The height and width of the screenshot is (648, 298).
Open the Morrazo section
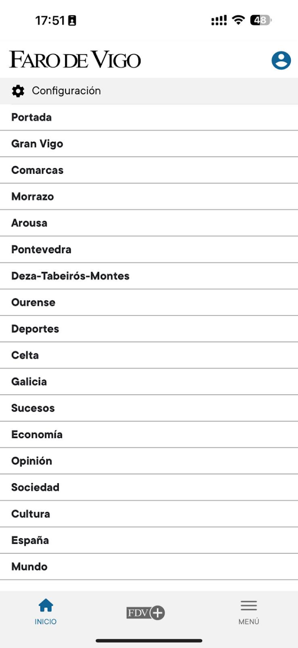coord(149,197)
